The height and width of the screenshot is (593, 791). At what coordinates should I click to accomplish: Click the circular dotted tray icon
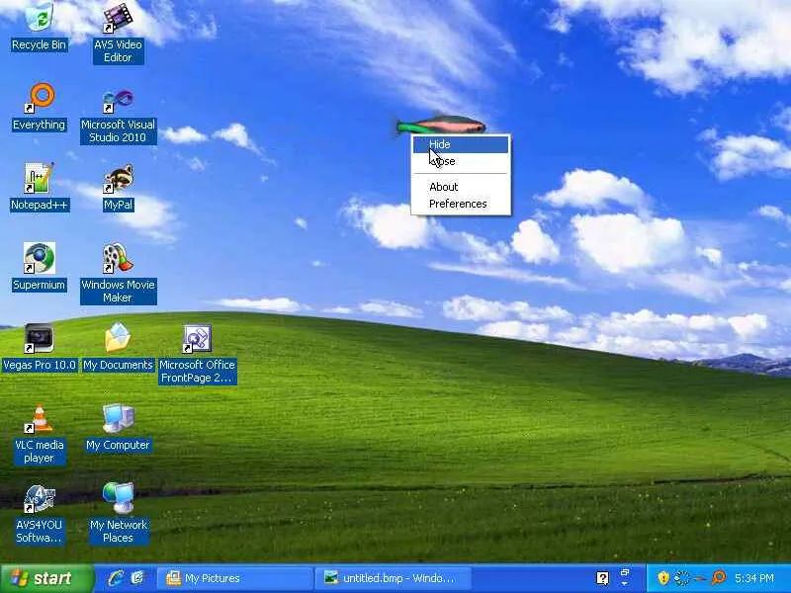coord(682,578)
